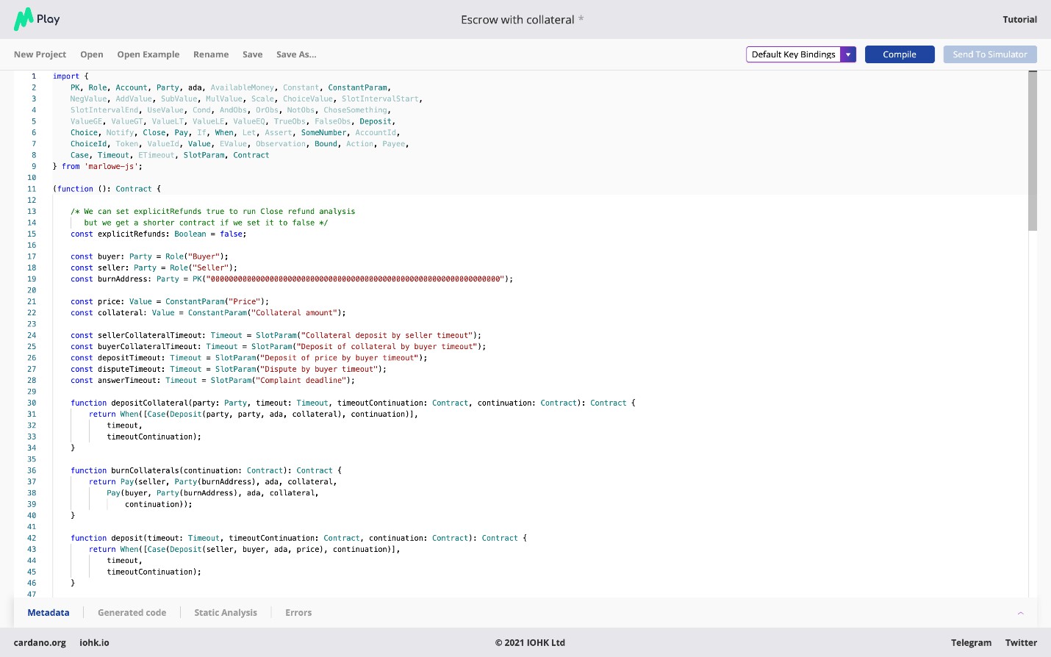Expand the bottom panel chevron
The image size is (1051, 657).
tap(1020, 613)
